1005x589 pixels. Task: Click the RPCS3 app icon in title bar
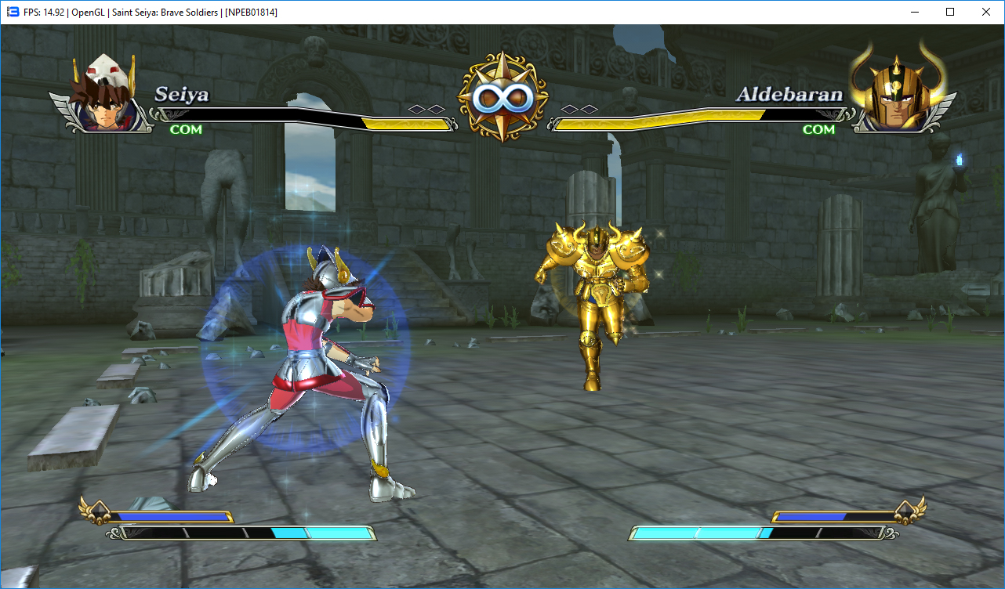pos(13,12)
